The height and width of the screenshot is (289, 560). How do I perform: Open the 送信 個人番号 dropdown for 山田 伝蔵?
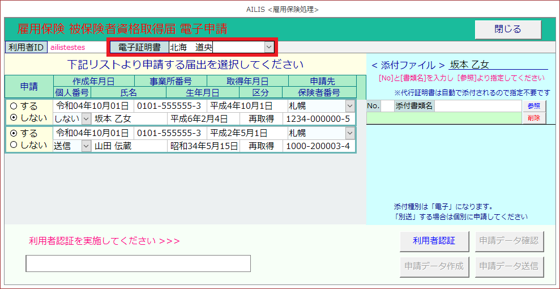86,146
